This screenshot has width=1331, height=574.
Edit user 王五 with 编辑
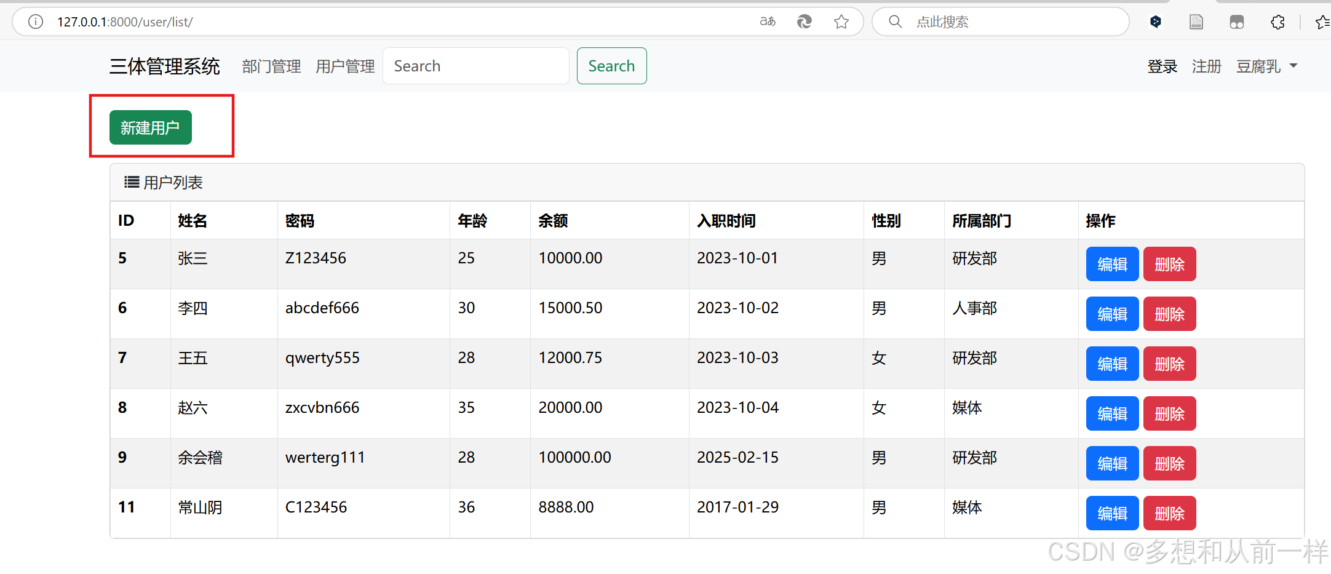pos(1112,364)
